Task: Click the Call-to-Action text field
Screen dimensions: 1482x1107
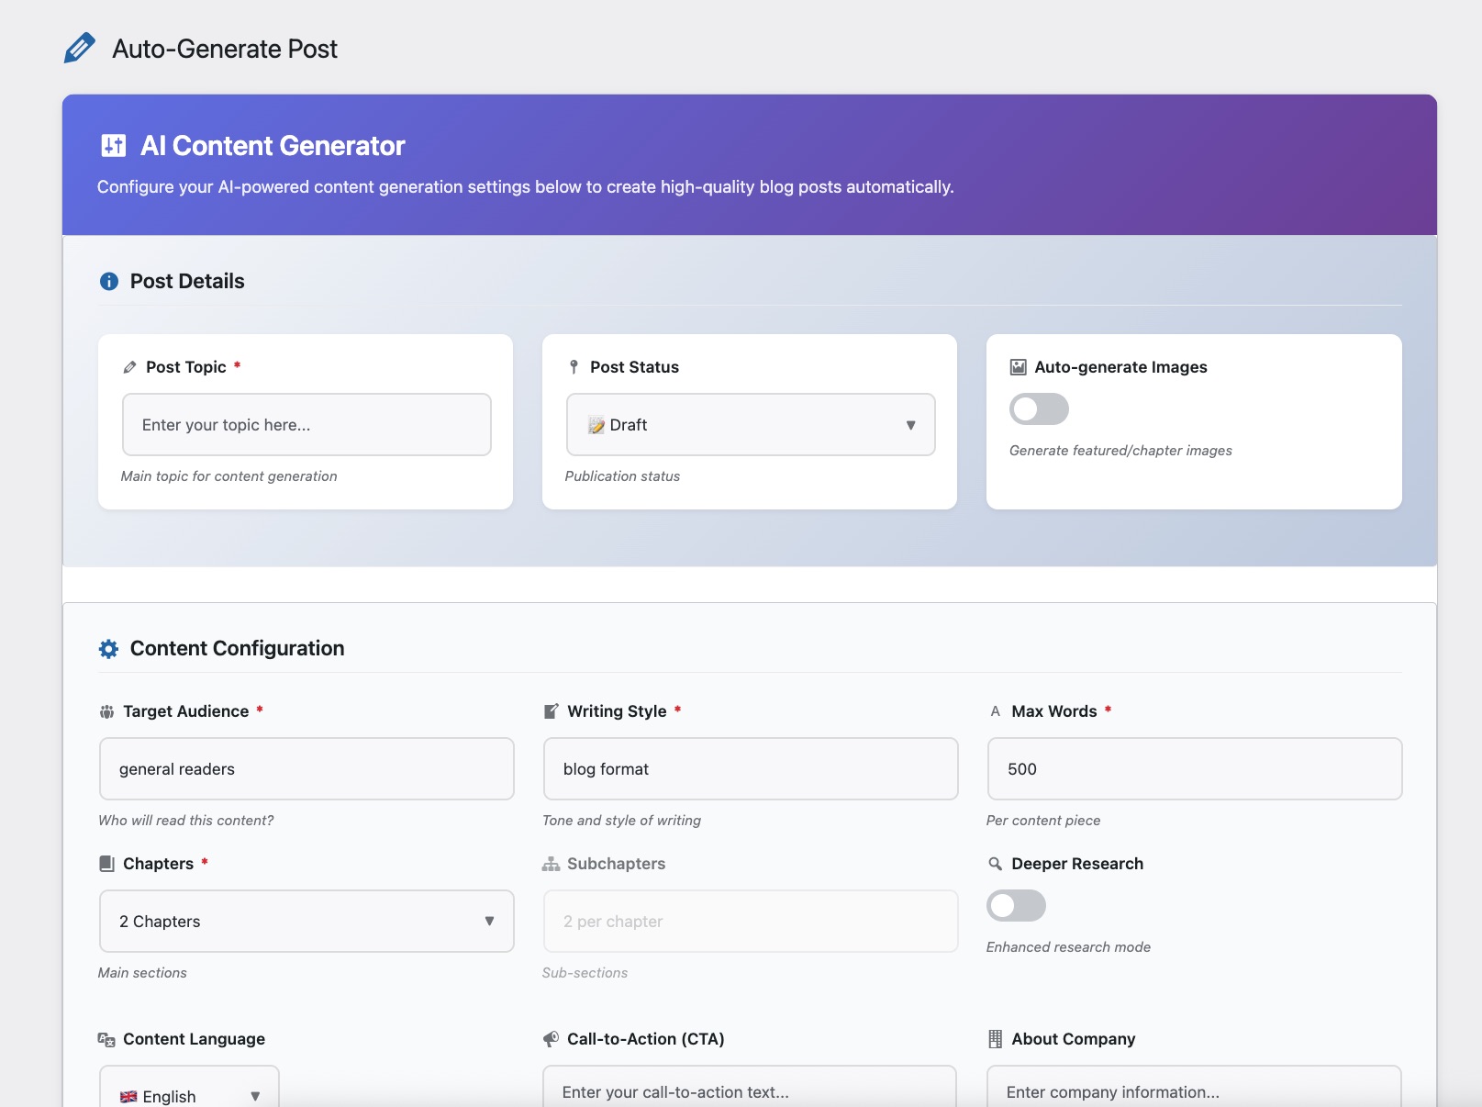Action: 750,1090
